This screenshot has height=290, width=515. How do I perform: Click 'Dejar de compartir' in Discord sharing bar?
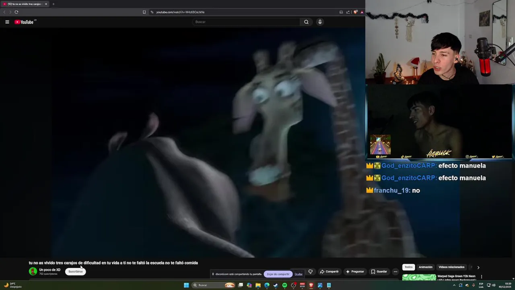(278, 274)
